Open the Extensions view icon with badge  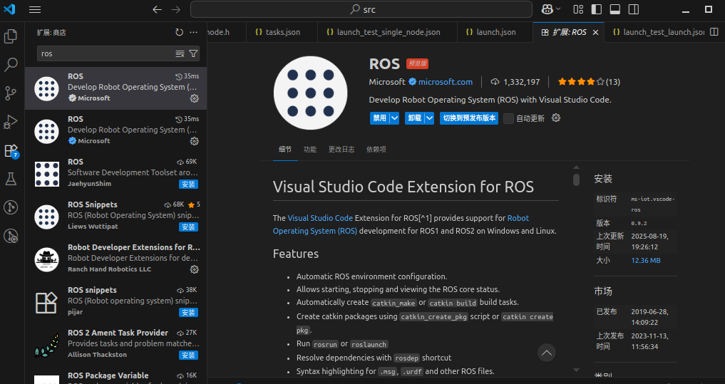(11, 150)
